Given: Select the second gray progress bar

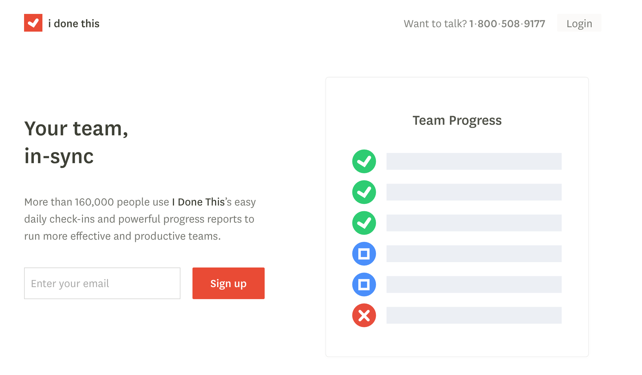Looking at the screenshot, I should 474,192.
